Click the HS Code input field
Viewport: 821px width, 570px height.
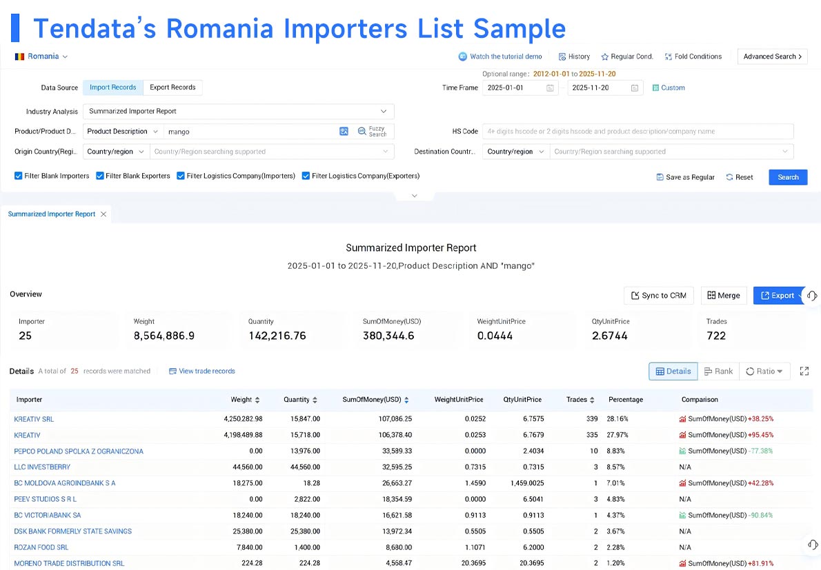coord(637,131)
